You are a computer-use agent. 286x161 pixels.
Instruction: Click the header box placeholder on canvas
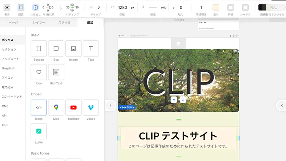[x=178, y=44]
